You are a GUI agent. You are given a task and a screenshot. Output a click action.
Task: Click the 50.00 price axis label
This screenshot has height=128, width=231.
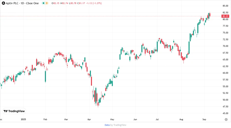pos(225,100)
